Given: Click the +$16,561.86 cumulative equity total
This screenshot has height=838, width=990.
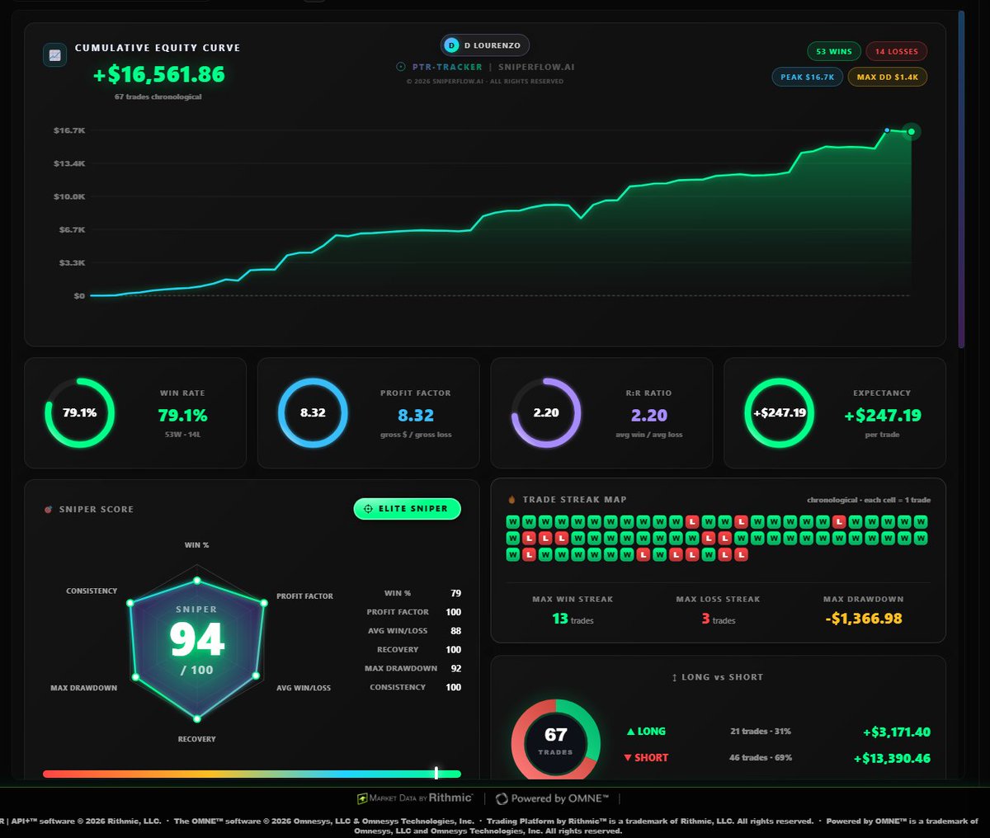Looking at the screenshot, I should tap(159, 74).
